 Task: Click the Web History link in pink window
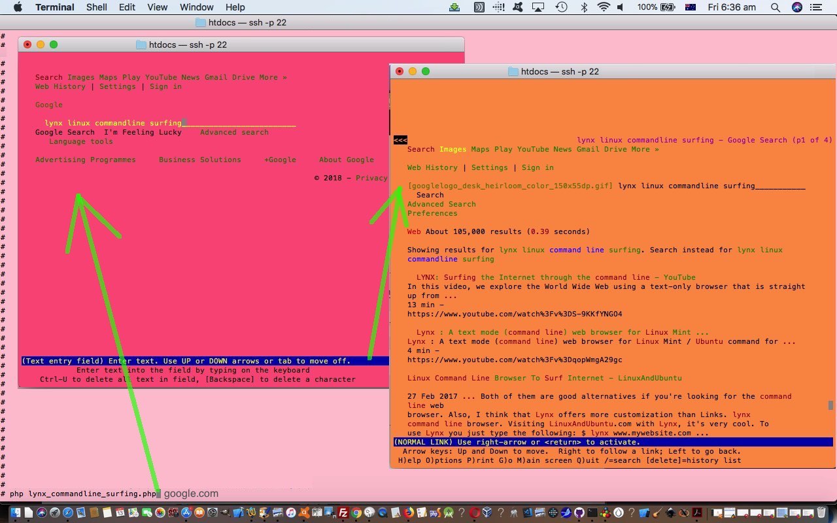[60, 86]
